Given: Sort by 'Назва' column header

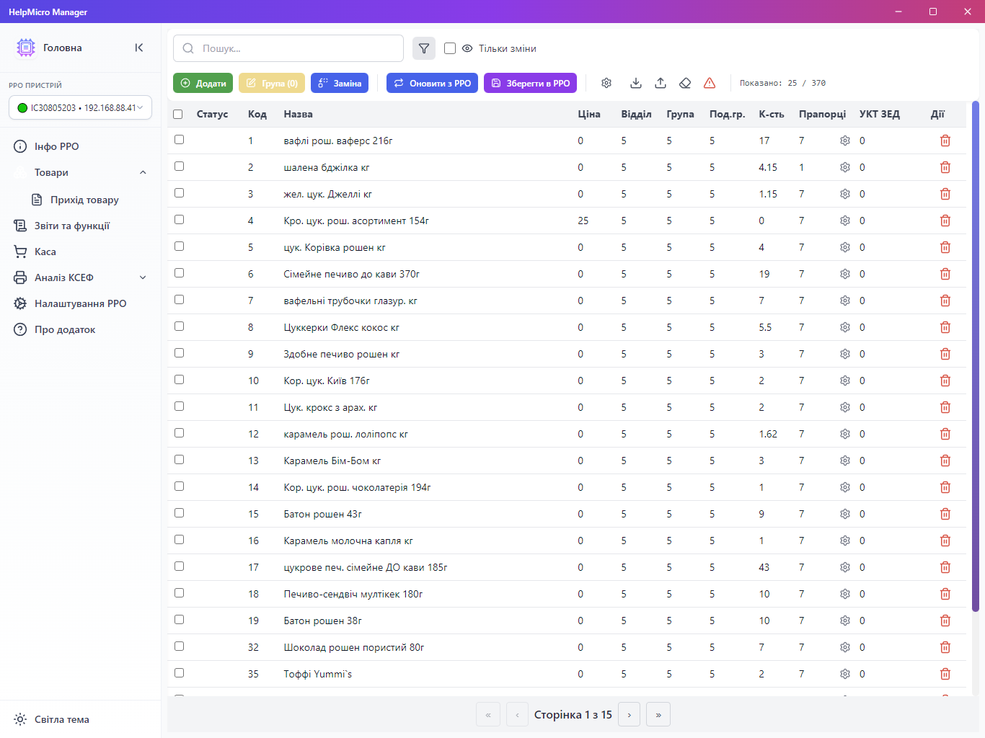Looking at the screenshot, I should 299,114.
